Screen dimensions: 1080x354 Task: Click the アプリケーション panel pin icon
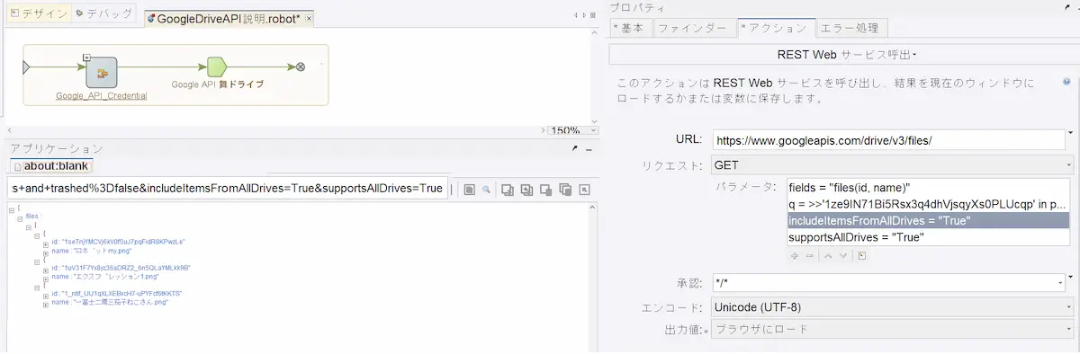(574, 148)
